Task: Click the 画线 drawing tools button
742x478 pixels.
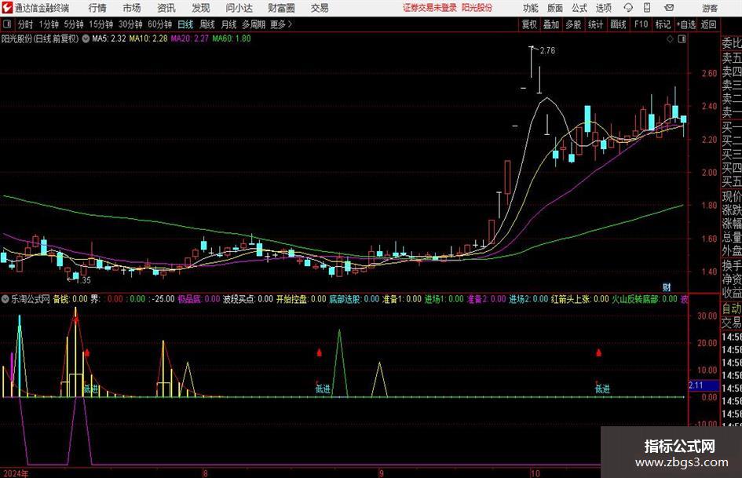Action: point(618,24)
